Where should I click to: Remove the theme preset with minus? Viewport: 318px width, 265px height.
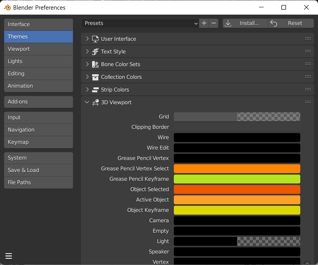point(214,23)
